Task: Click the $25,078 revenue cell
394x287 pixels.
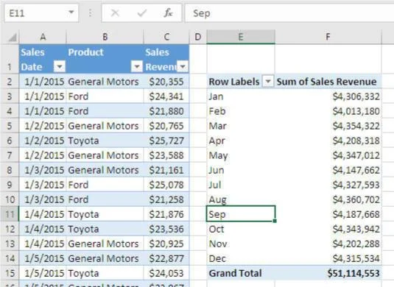Action: click(166, 185)
